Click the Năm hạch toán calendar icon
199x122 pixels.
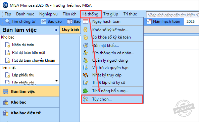pos(149,21)
